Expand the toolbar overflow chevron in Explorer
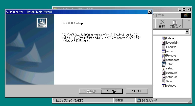Screen dimensions: 195x106 (x=189, y=21)
